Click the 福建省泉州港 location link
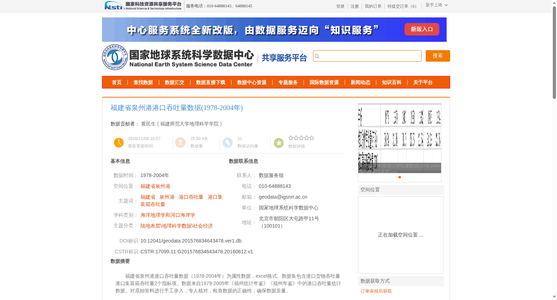The width and height of the screenshot is (557, 300). [x=155, y=186]
